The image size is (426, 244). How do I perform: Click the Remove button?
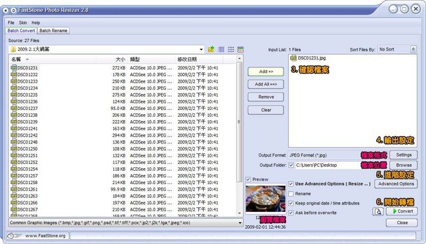[266, 97]
